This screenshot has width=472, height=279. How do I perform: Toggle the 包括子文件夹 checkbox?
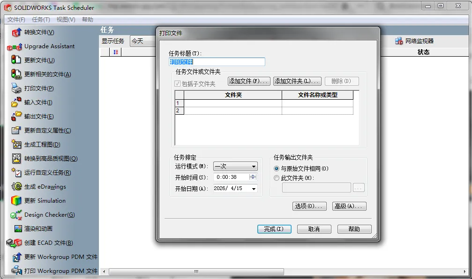tap(177, 84)
